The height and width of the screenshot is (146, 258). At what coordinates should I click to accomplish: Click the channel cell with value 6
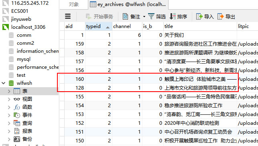127,35
